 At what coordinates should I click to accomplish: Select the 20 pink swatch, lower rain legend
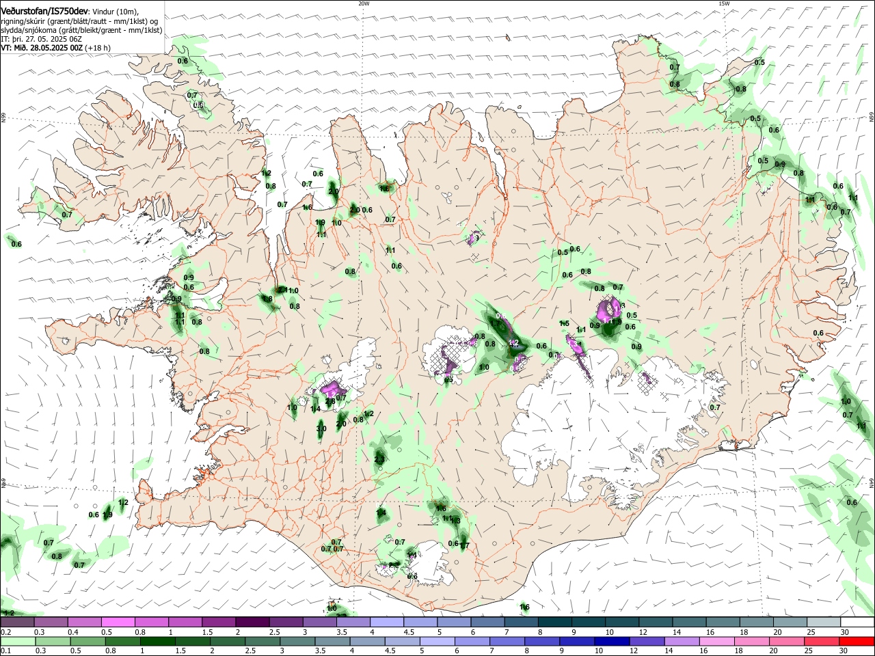coord(785,641)
